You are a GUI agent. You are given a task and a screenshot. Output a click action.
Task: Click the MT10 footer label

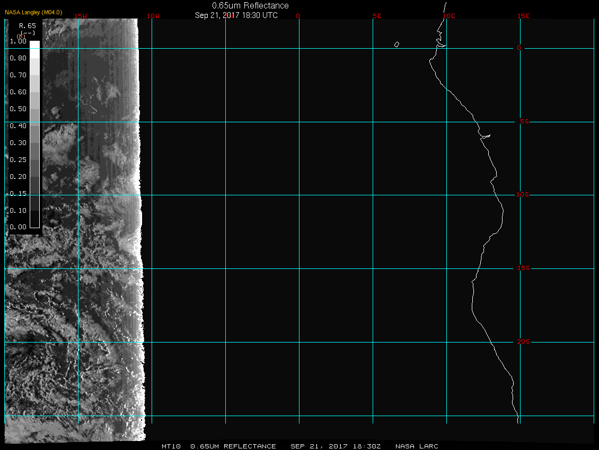(x=171, y=446)
